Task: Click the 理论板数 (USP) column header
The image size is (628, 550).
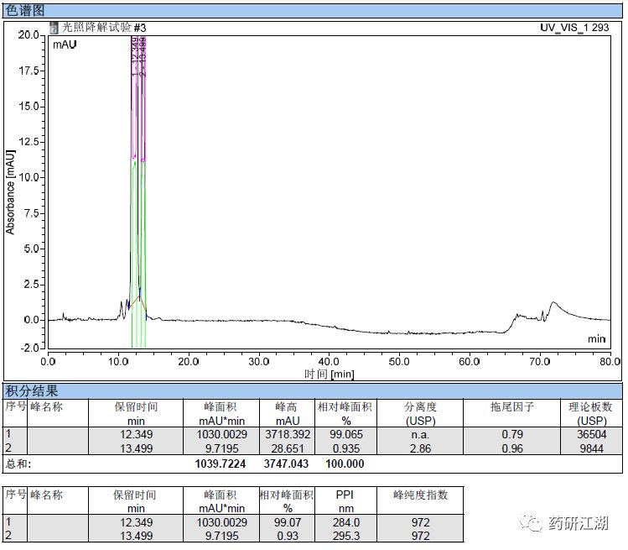Action: 592,413
